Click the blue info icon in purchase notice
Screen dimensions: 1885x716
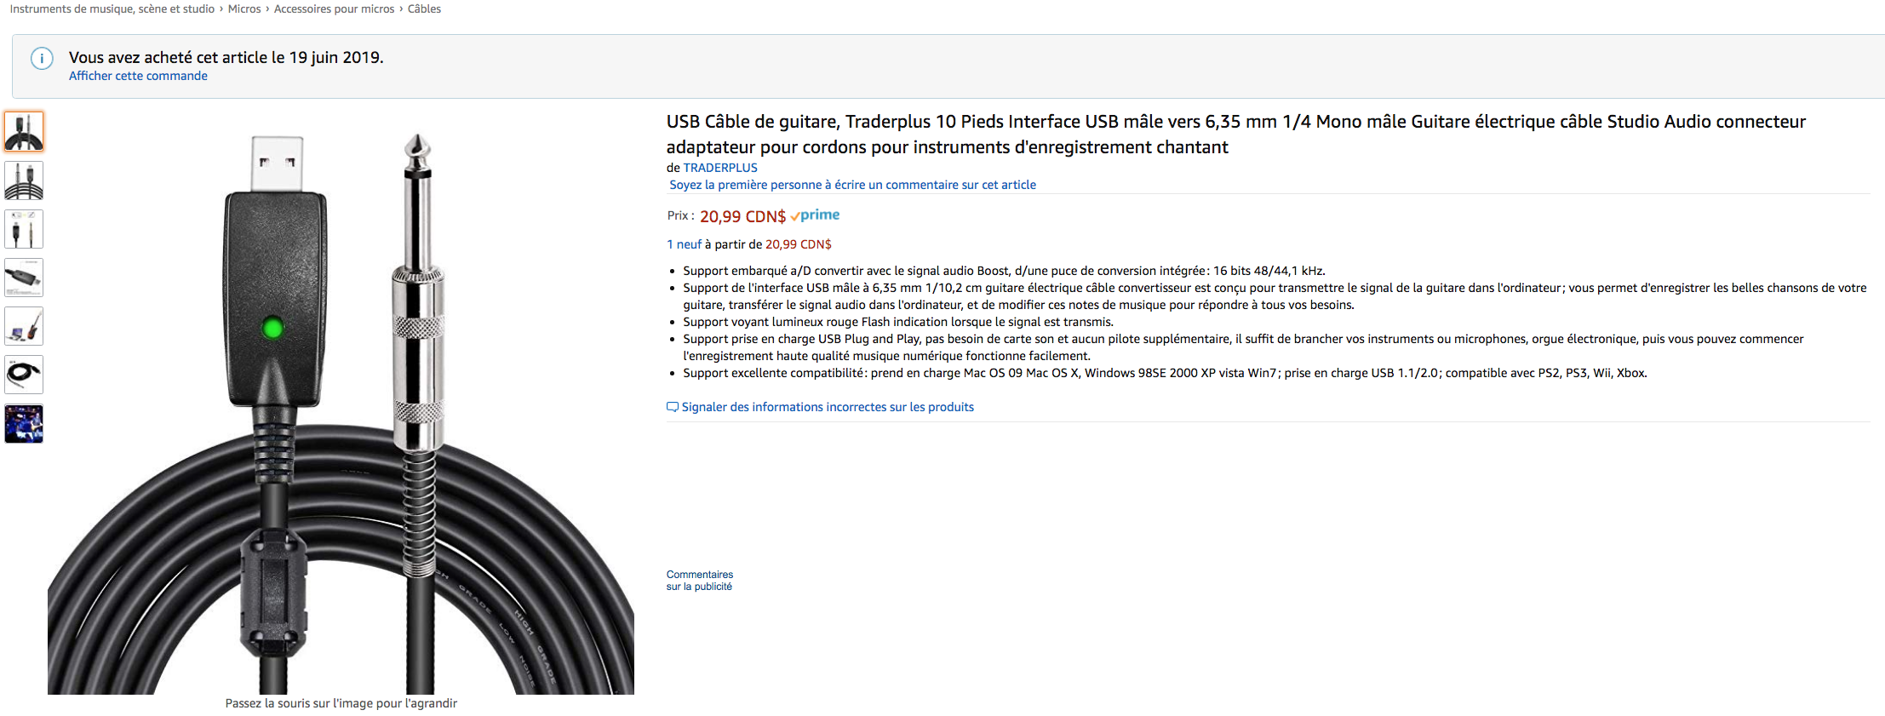coord(42,59)
